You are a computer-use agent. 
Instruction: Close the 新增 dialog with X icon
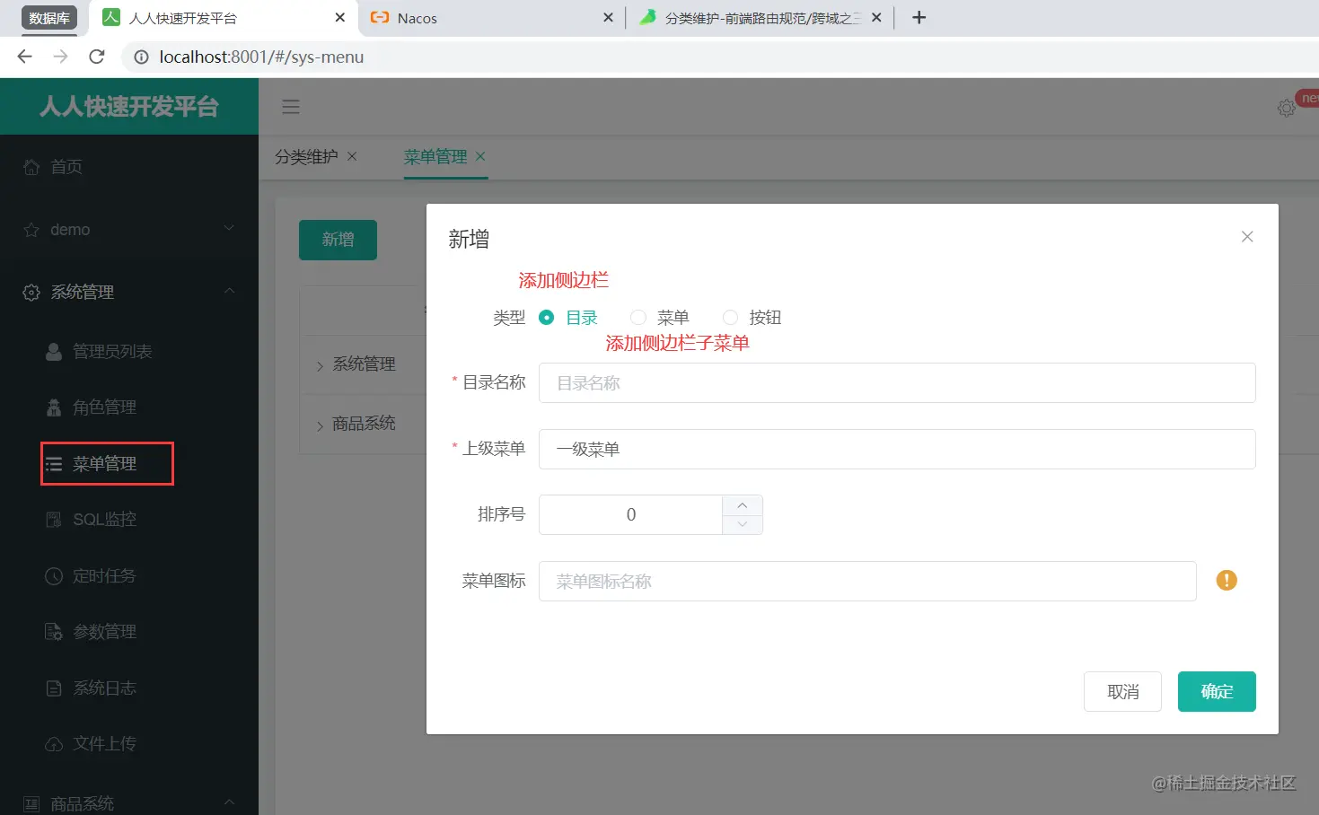1247,237
